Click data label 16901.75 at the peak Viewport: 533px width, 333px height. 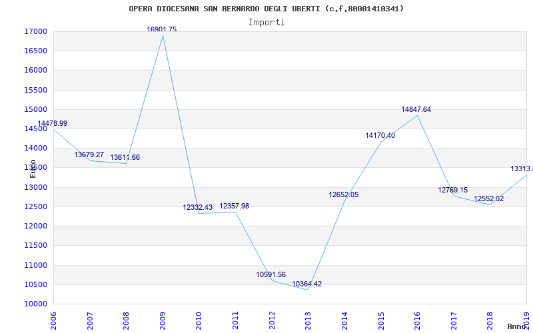[x=161, y=29]
